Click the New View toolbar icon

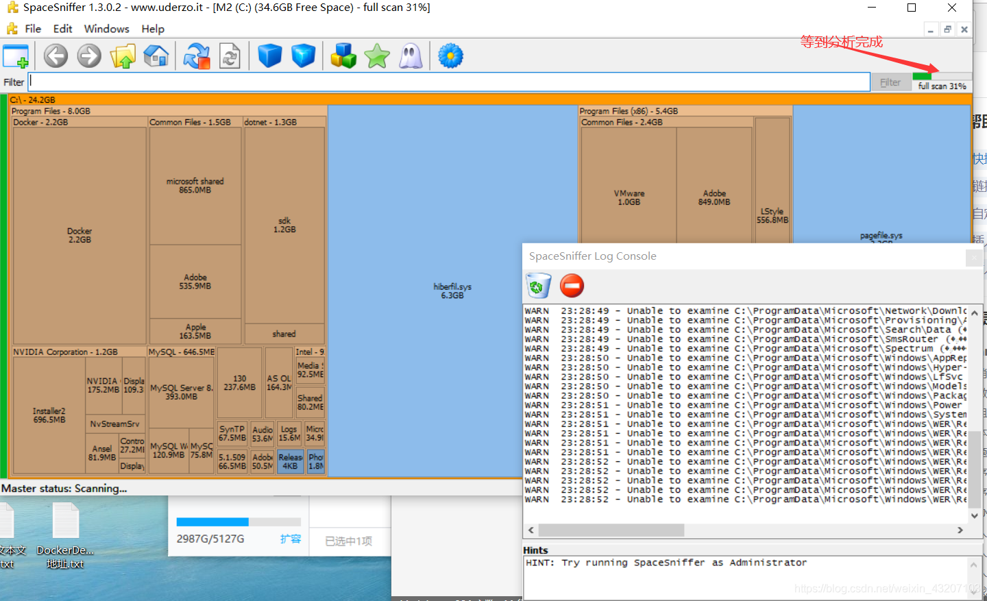coord(16,56)
